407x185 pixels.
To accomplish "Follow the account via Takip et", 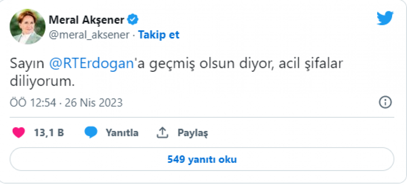I will (x=159, y=35).
